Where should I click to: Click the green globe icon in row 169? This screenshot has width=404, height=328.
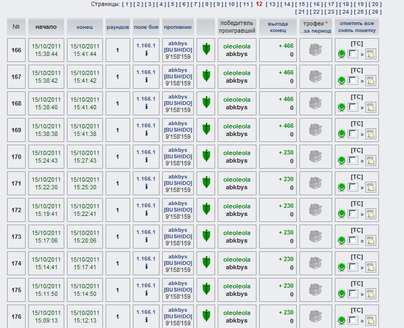pyautogui.click(x=341, y=134)
